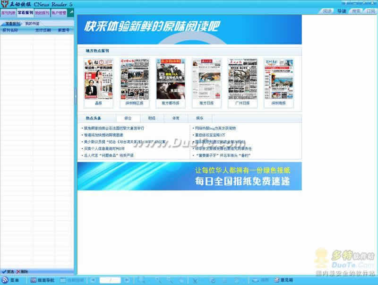This screenshot has height=285, width=378.
Task: Switch to the 订阅 view tab
Action: point(370,11)
